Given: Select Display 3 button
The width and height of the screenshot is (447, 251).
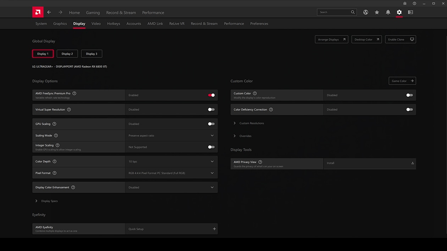Looking at the screenshot, I should pyautogui.click(x=92, y=54).
